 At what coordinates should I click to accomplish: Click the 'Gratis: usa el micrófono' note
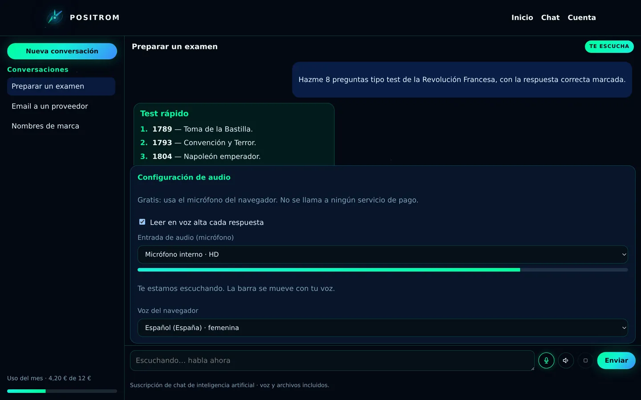pyautogui.click(x=278, y=200)
